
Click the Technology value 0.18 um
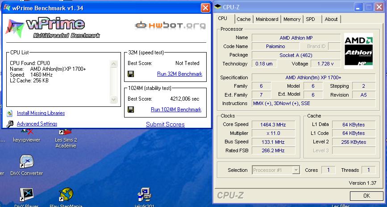(x=264, y=64)
